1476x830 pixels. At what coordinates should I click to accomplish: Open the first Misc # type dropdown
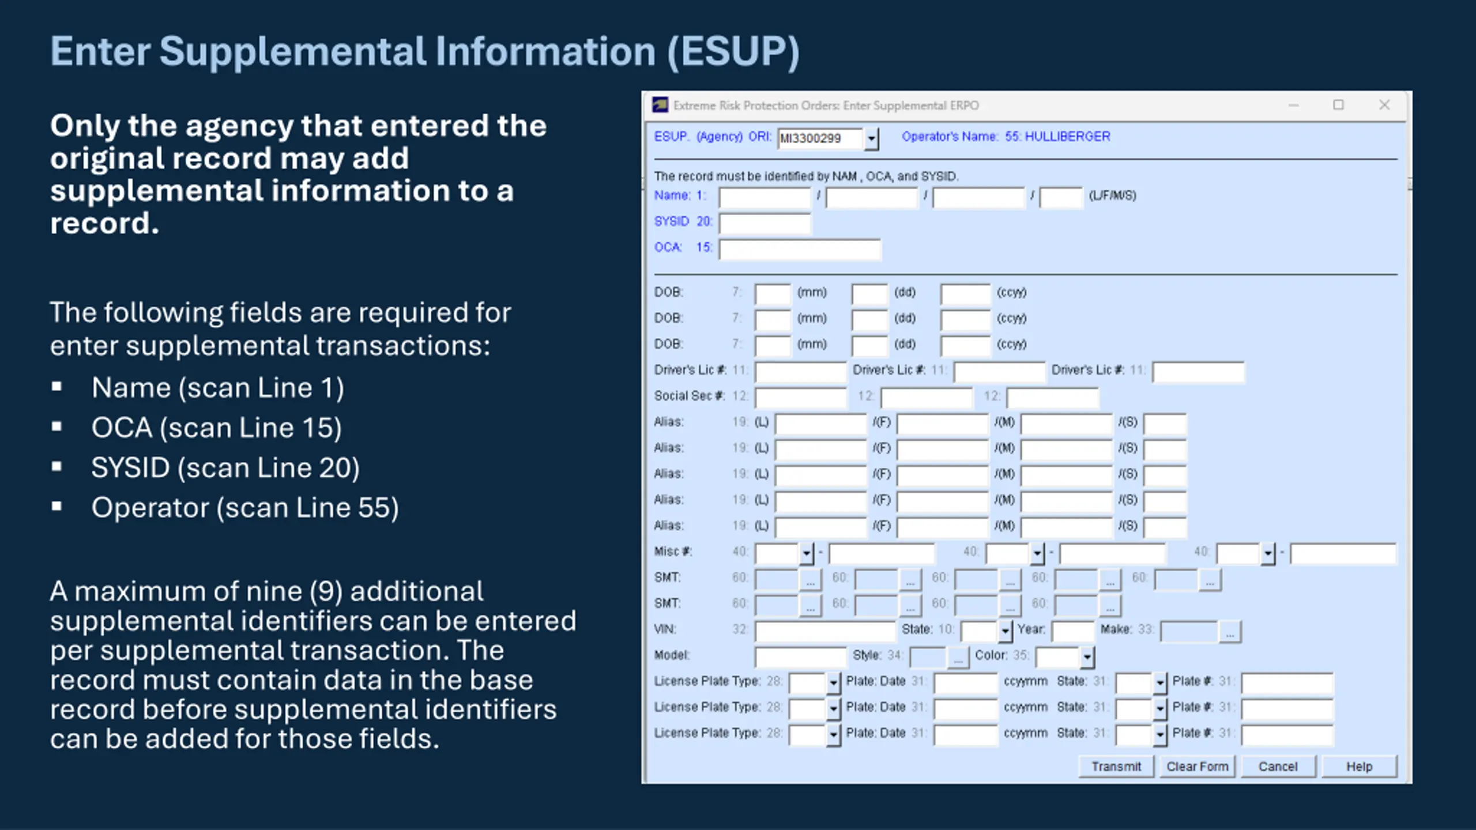coord(806,554)
